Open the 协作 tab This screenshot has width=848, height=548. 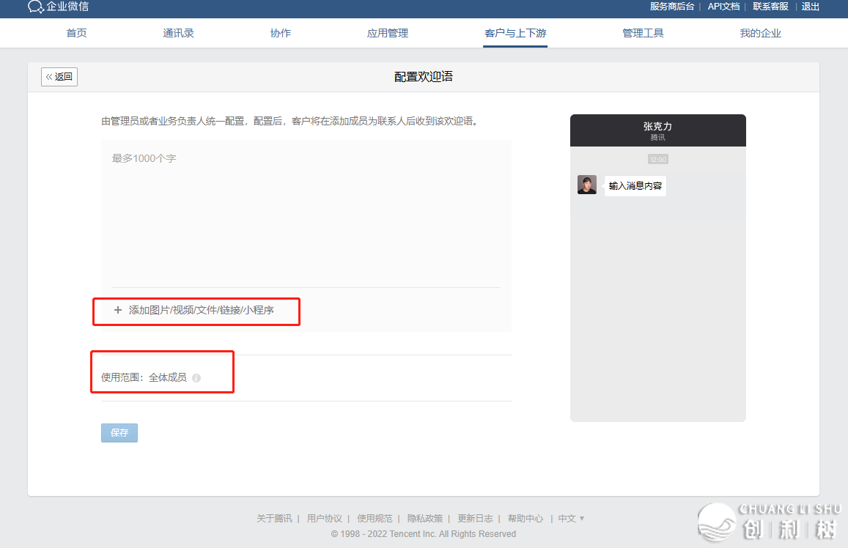click(x=281, y=34)
